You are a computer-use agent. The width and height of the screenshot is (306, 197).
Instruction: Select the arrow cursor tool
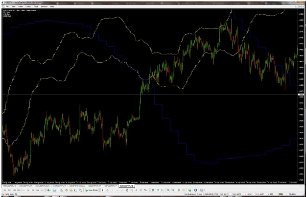[102, 190]
